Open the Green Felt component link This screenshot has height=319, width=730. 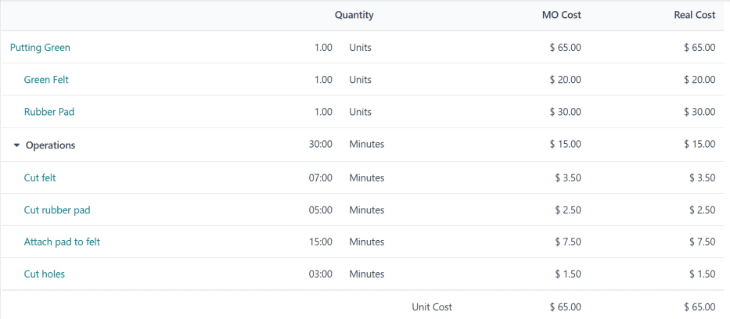coord(46,80)
